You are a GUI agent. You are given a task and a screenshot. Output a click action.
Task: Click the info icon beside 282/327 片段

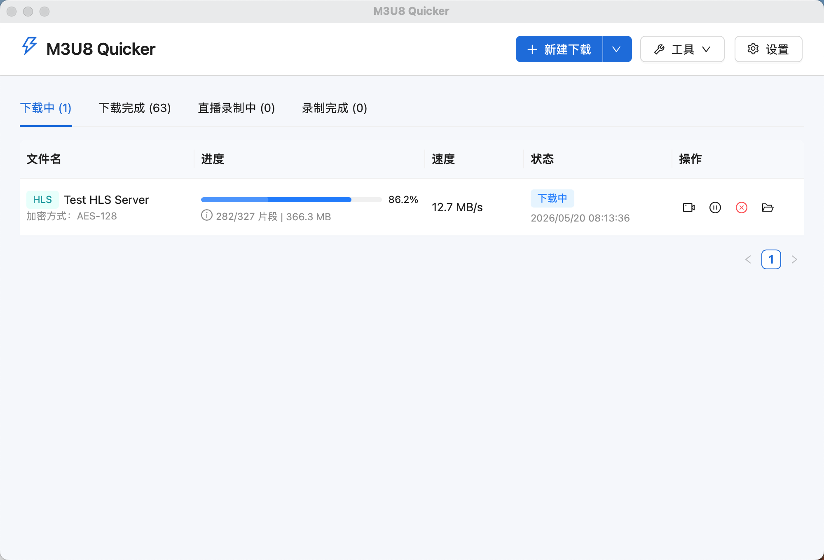pyautogui.click(x=207, y=215)
